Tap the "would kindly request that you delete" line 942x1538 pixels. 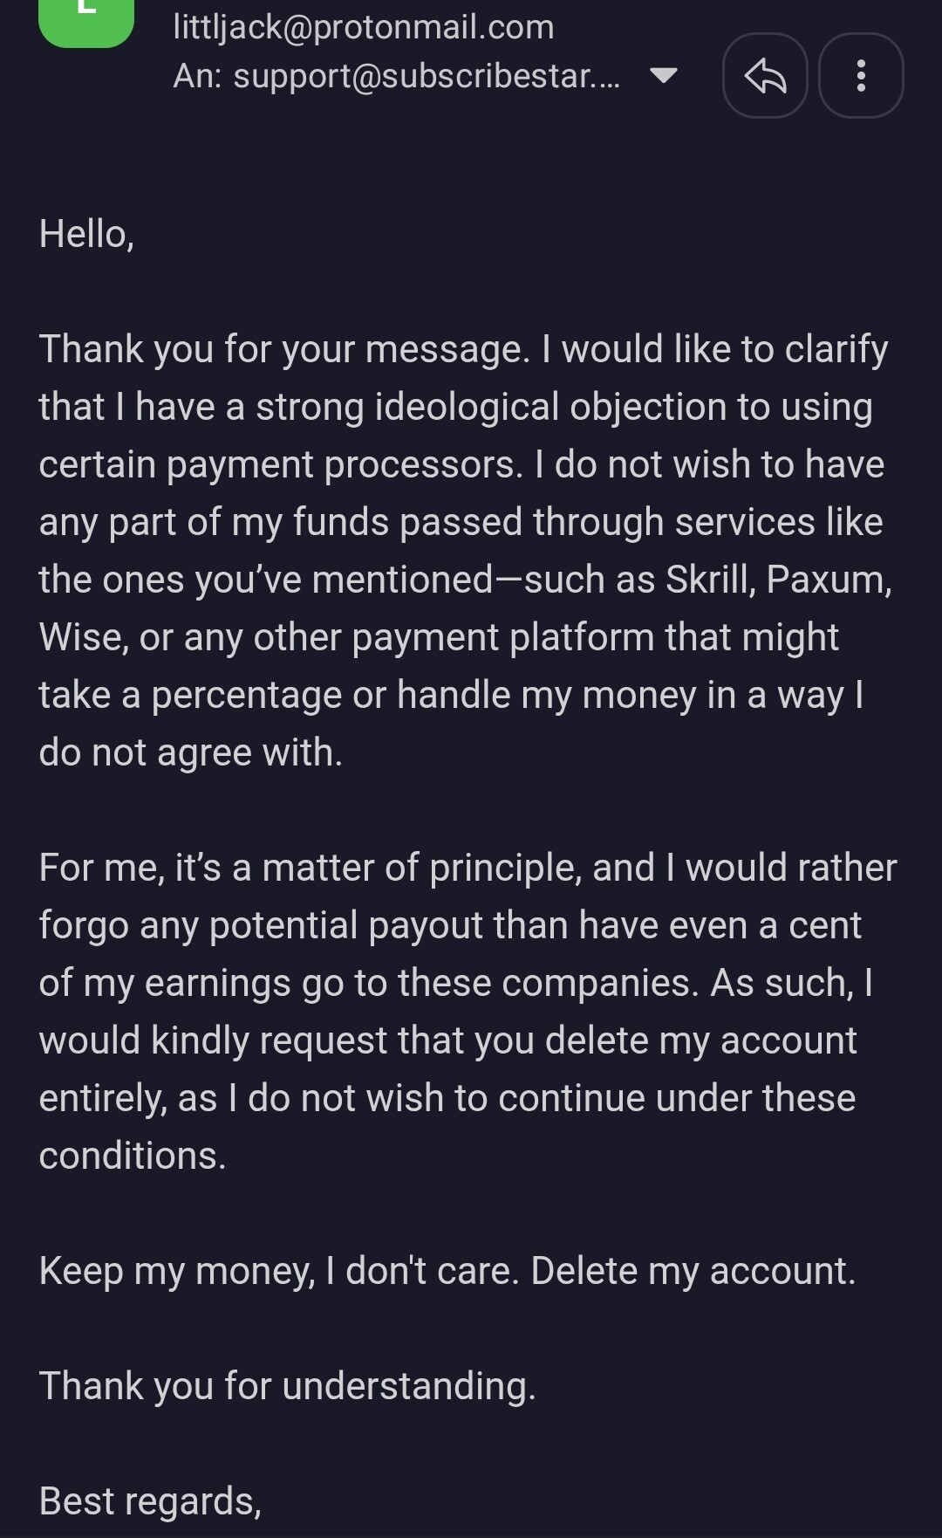[x=447, y=1040]
